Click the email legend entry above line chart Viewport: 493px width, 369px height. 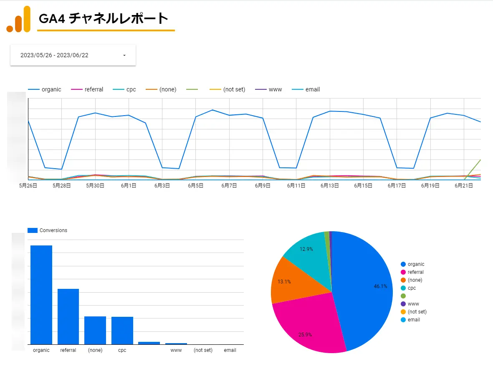tap(306, 90)
